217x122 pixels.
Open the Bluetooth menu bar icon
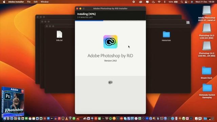pos(164,2)
